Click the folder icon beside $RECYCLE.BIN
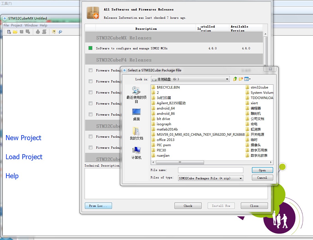This screenshot has width=313, height=240. tap(153, 87)
